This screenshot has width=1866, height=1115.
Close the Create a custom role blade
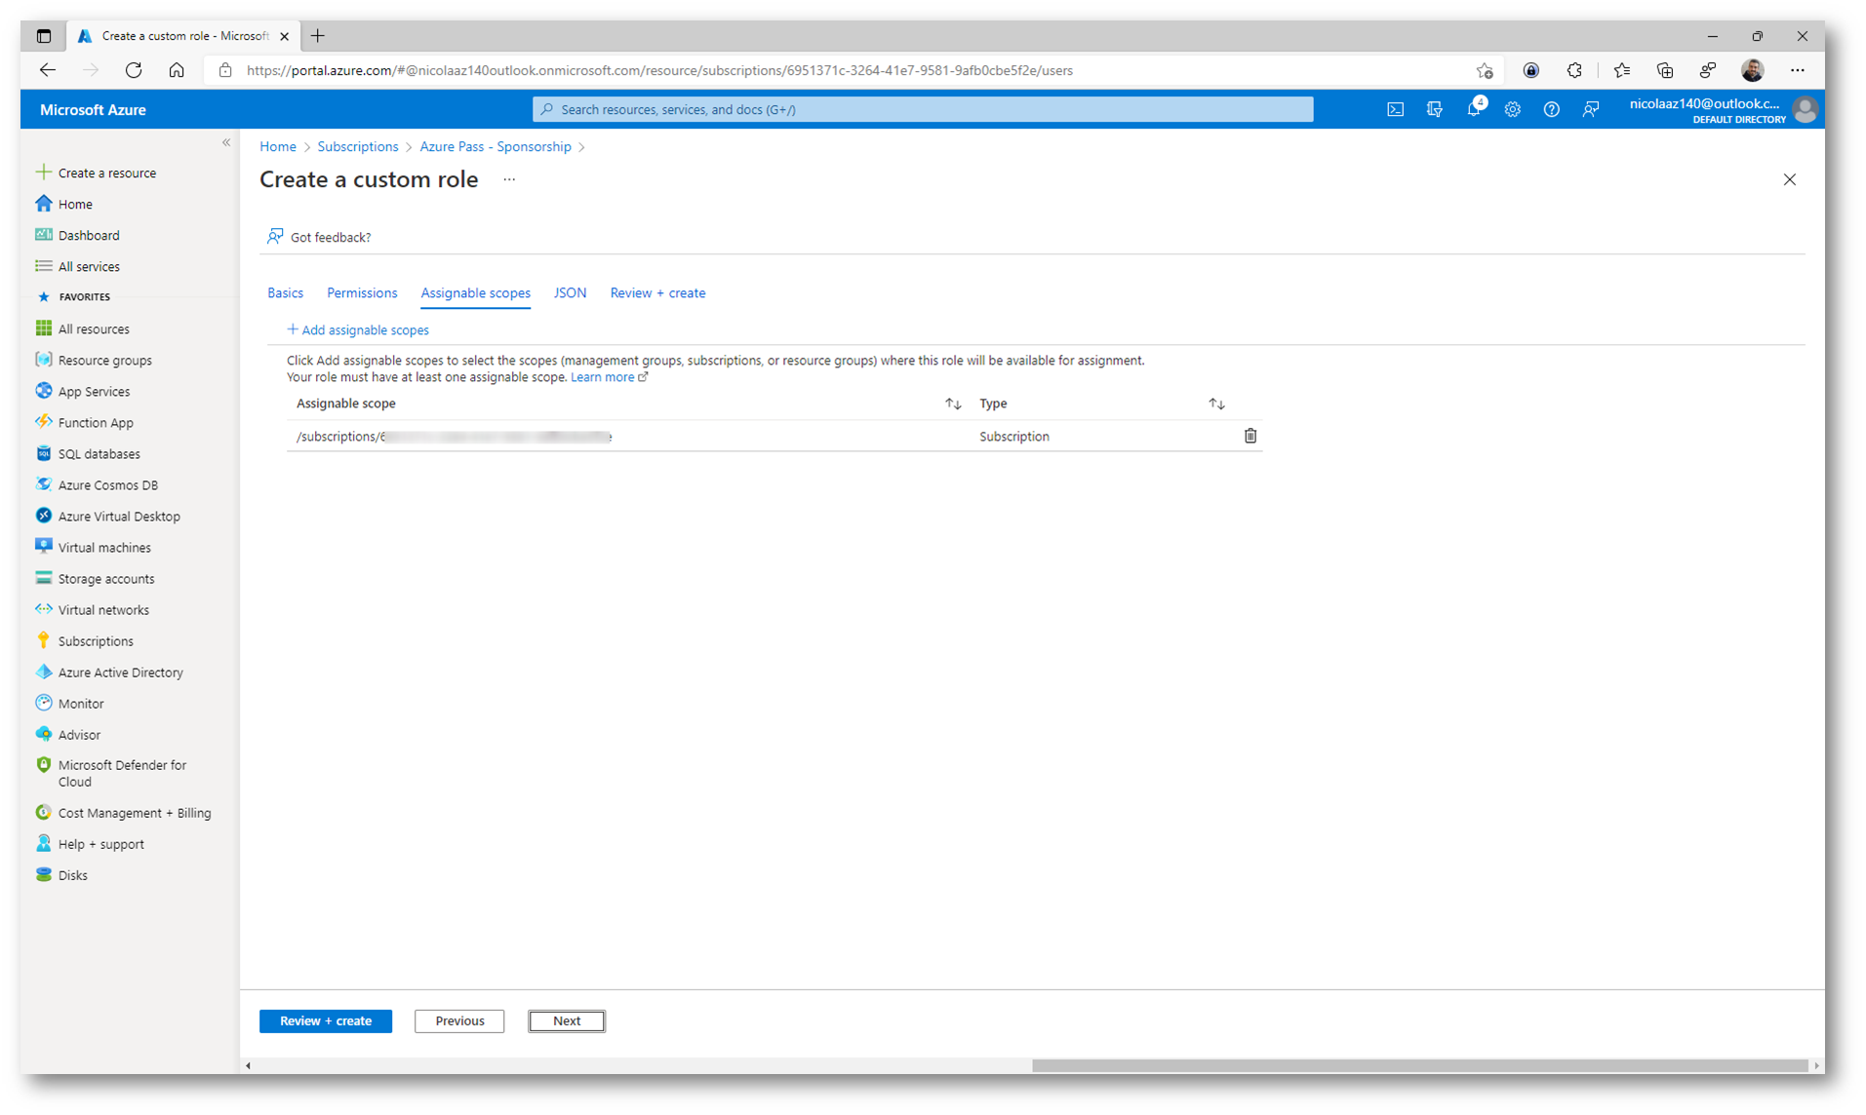1789,179
